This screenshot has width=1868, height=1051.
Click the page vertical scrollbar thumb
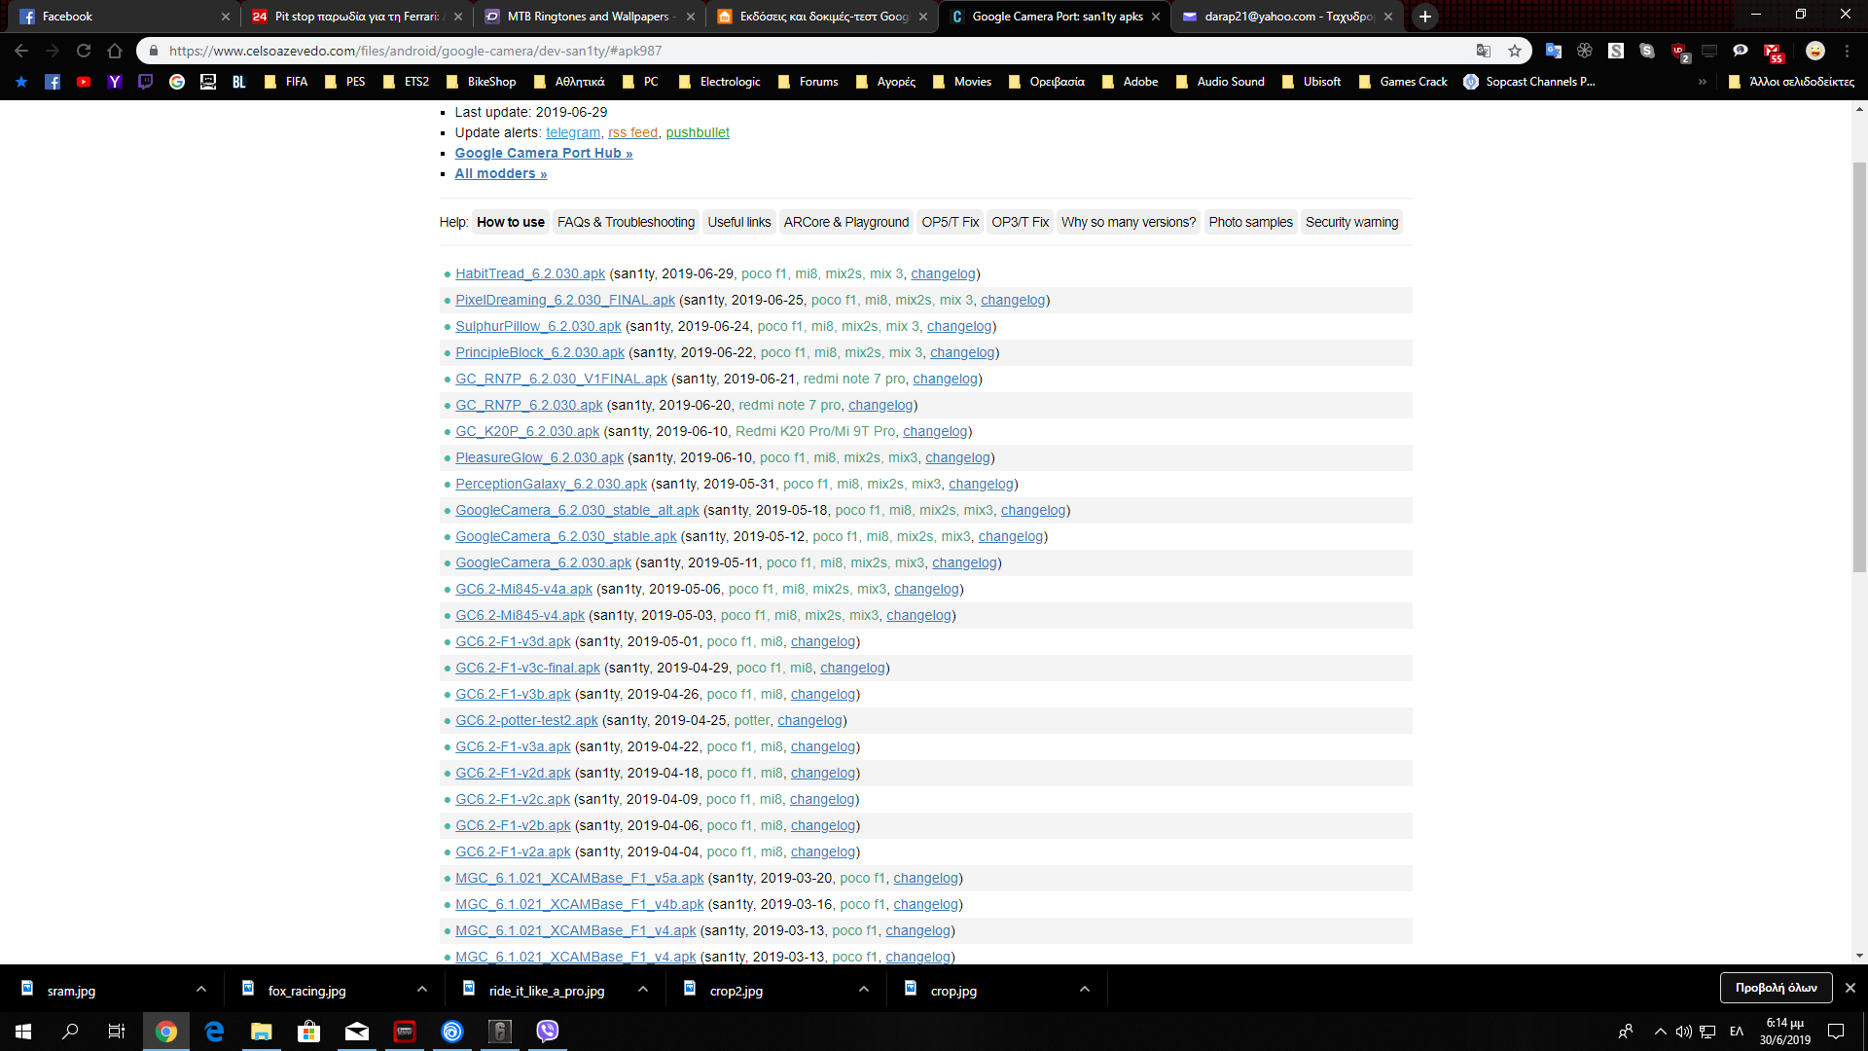tap(1859, 365)
